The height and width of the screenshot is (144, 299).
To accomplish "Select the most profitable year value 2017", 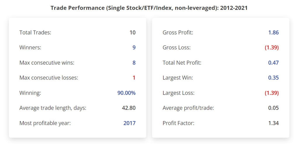I will point(129,123).
